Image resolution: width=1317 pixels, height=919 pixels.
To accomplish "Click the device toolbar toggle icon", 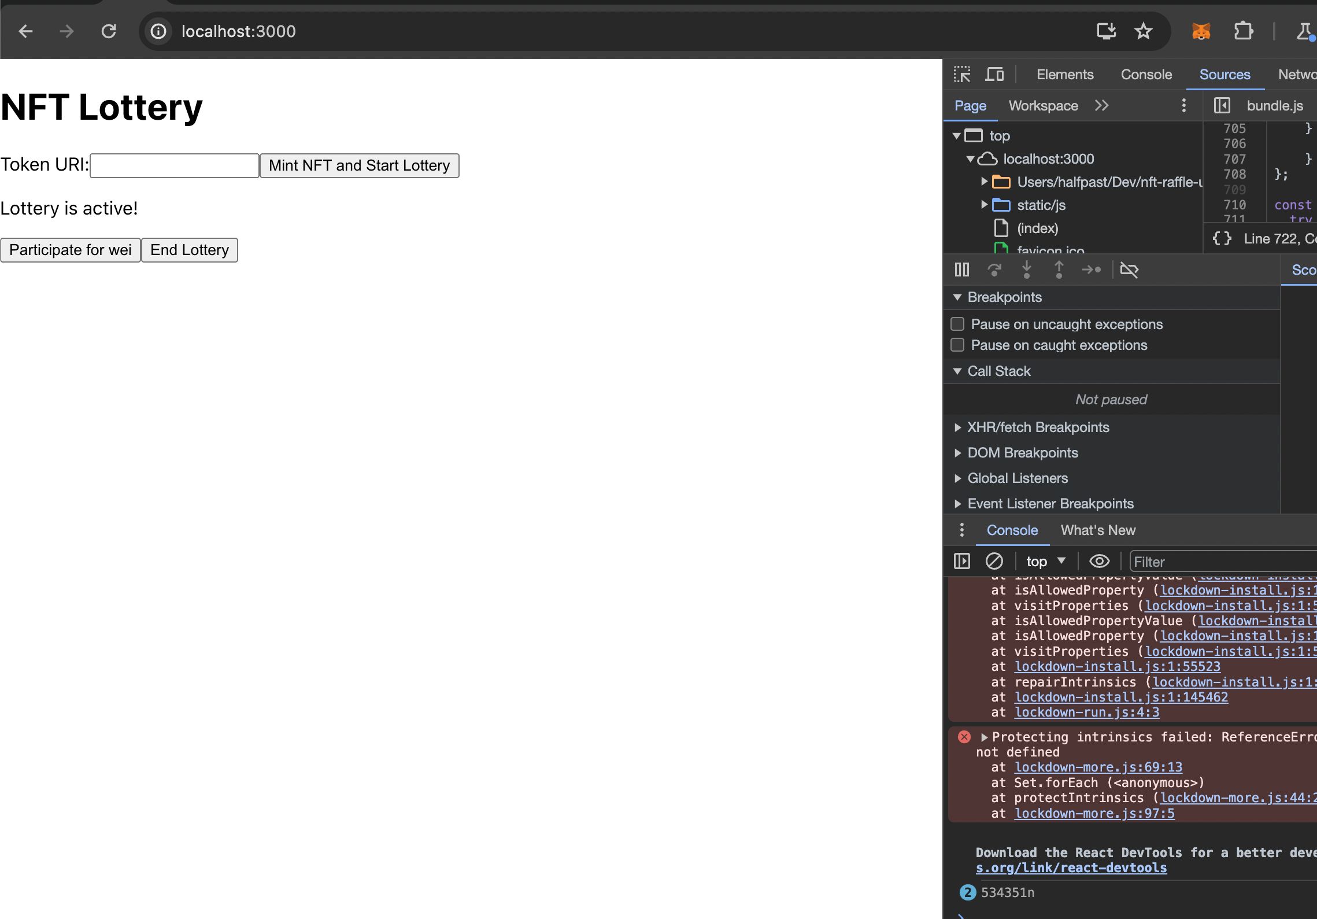I will 994,75.
